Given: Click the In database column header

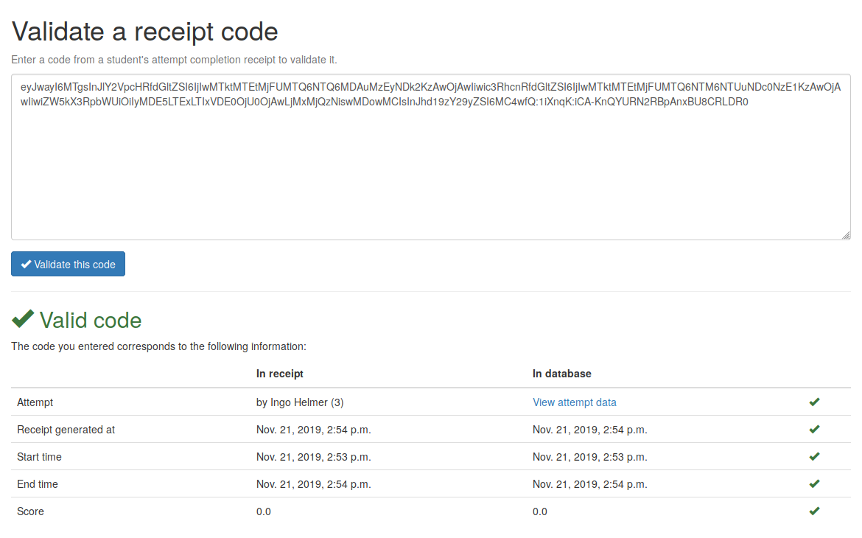Looking at the screenshot, I should point(562,374).
